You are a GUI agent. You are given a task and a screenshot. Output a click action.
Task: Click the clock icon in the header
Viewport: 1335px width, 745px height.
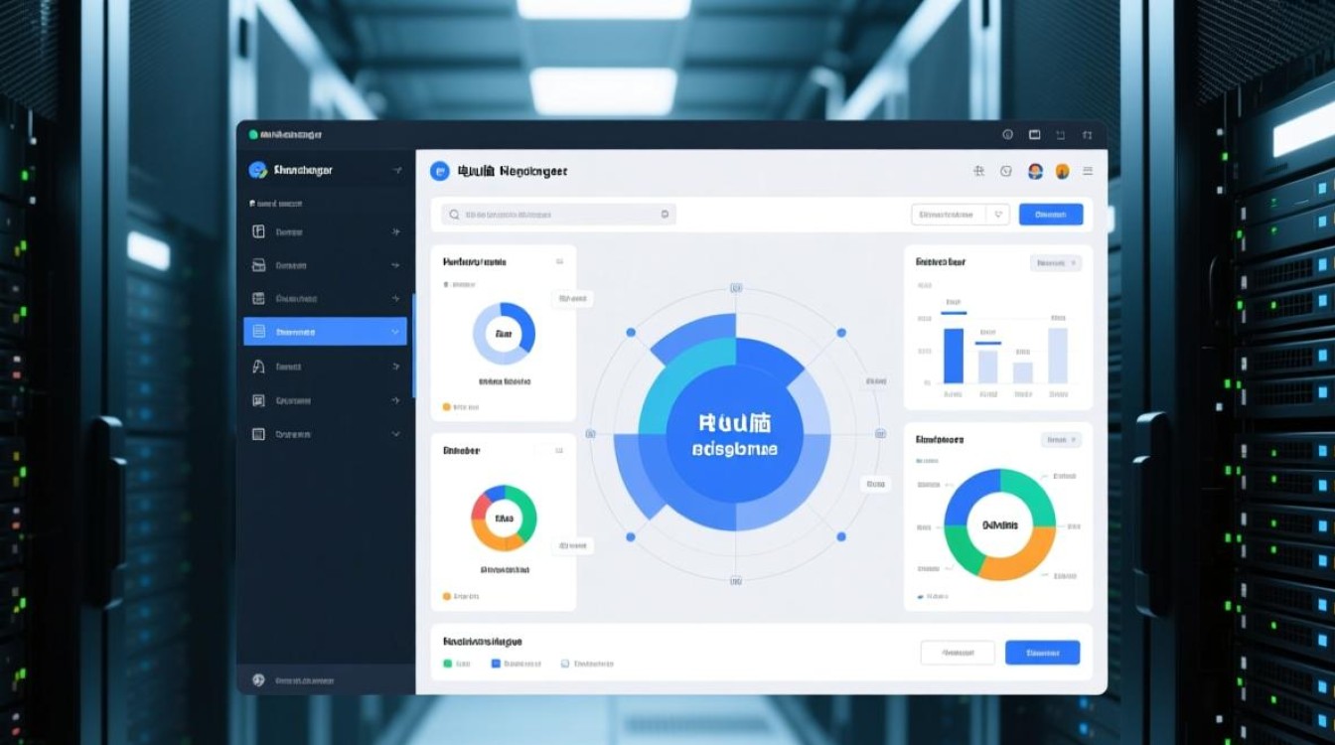coord(1005,171)
